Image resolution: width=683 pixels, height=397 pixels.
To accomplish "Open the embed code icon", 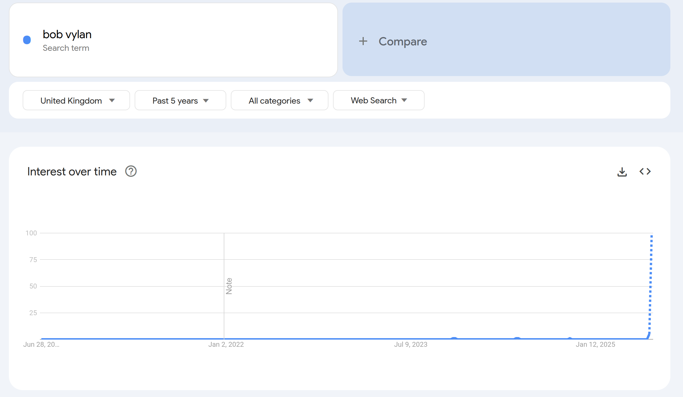I will (x=645, y=171).
